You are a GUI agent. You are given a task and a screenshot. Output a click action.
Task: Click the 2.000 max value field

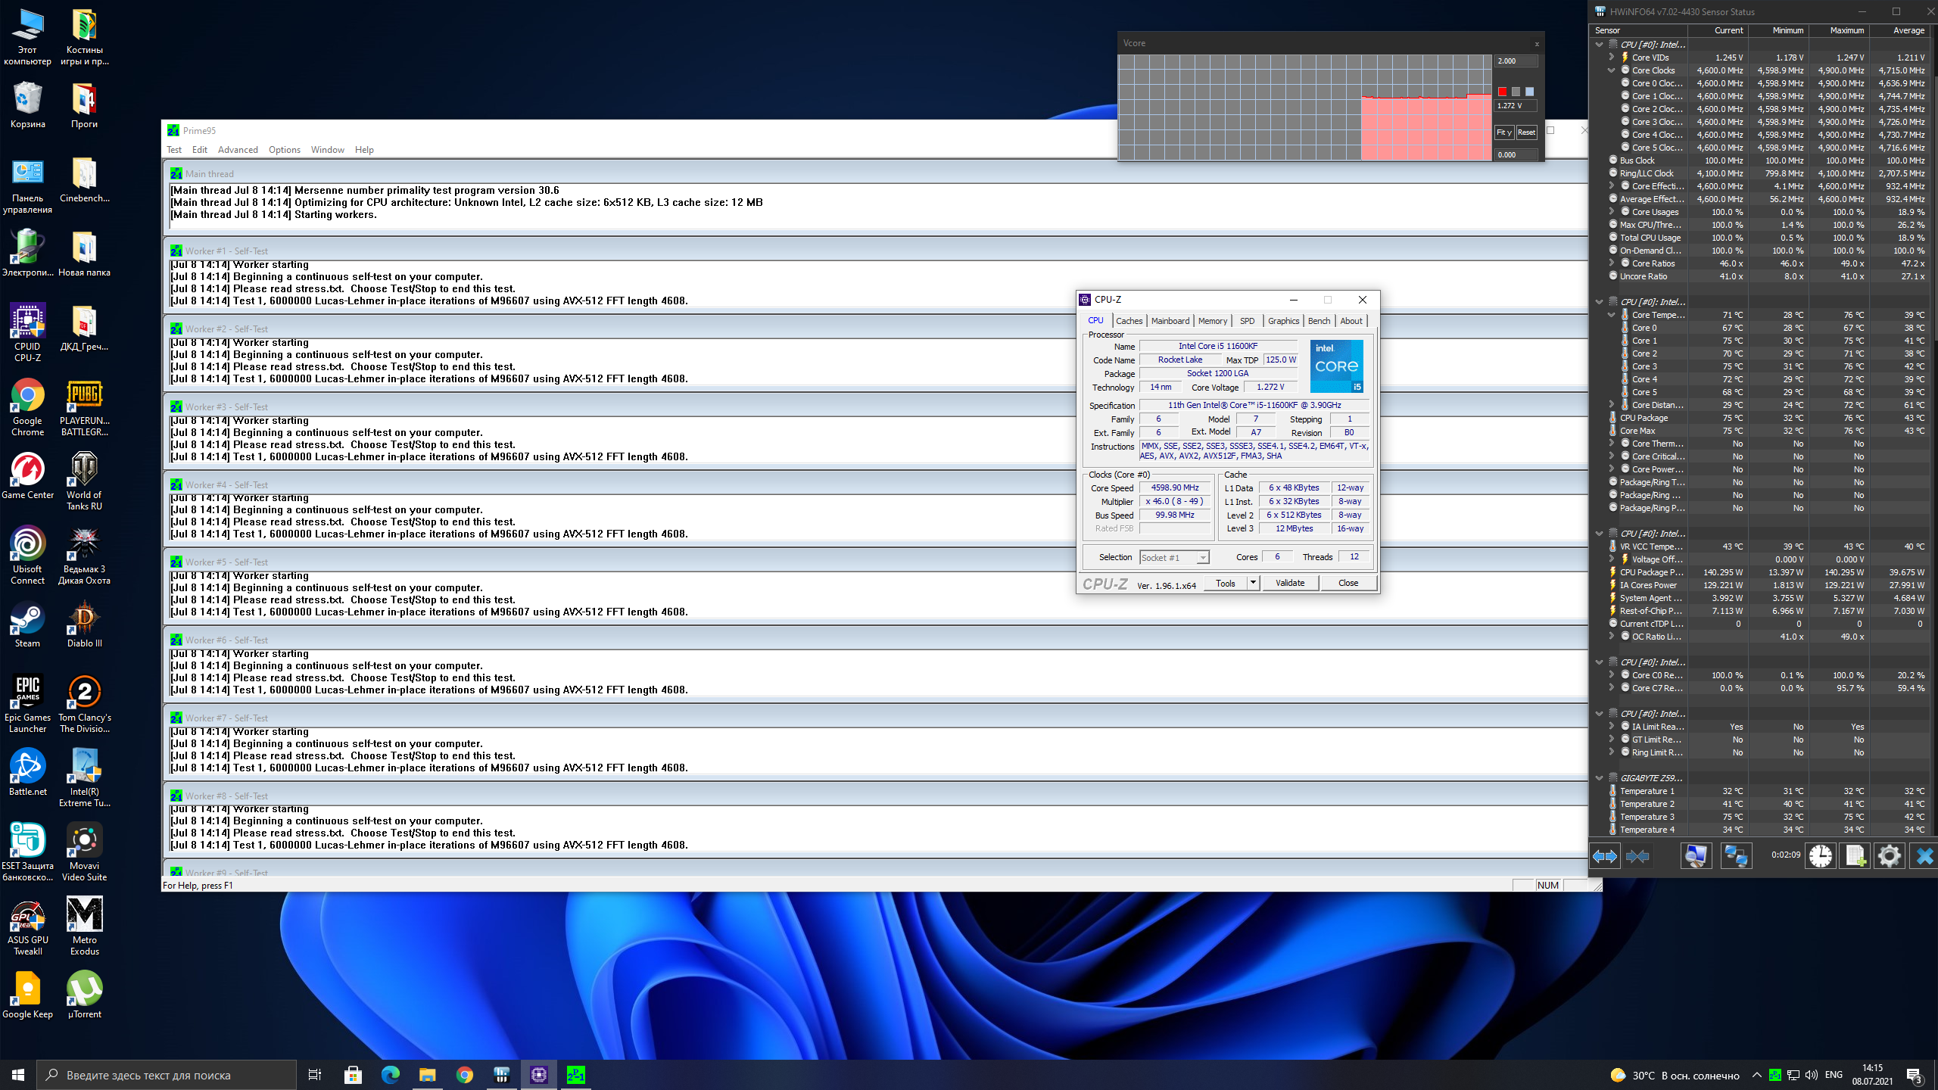point(1515,61)
